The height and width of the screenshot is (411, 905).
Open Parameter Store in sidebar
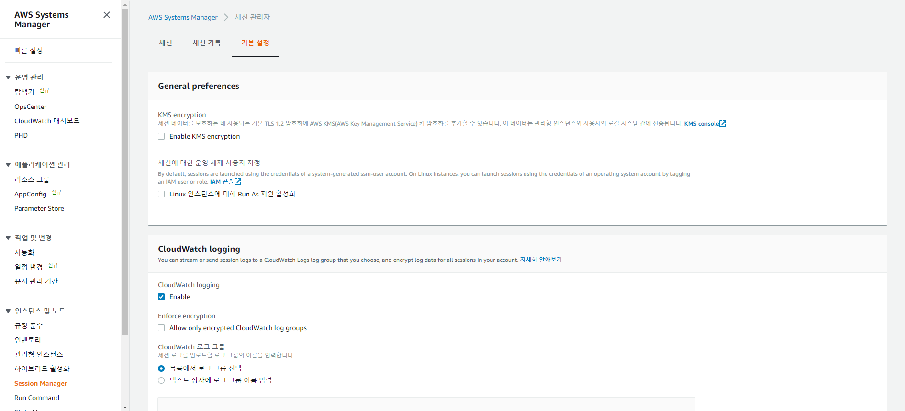pyautogui.click(x=39, y=208)
